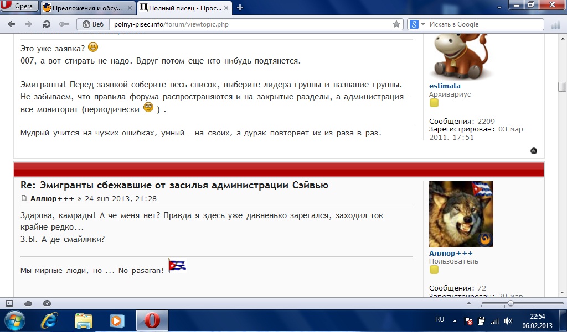Open Аллюр+++ profile link beside avatar

[x=451, y=253]
